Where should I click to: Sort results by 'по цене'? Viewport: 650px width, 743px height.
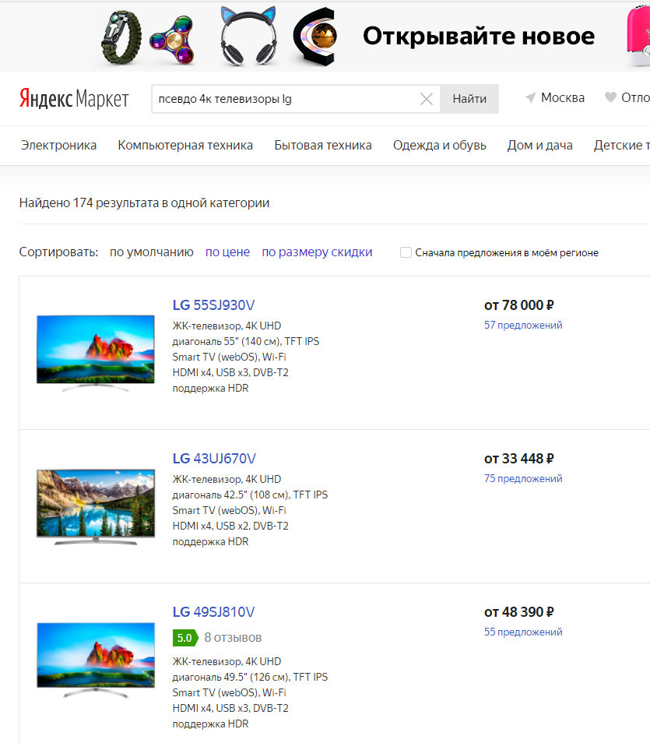pyautogui.click(x=227, y=252)
